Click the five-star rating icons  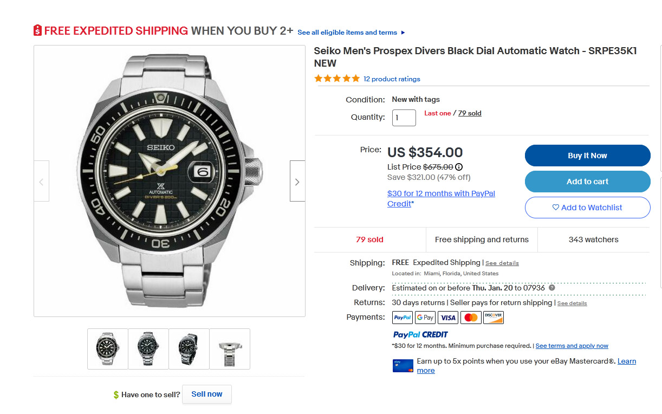pos(337,79)
